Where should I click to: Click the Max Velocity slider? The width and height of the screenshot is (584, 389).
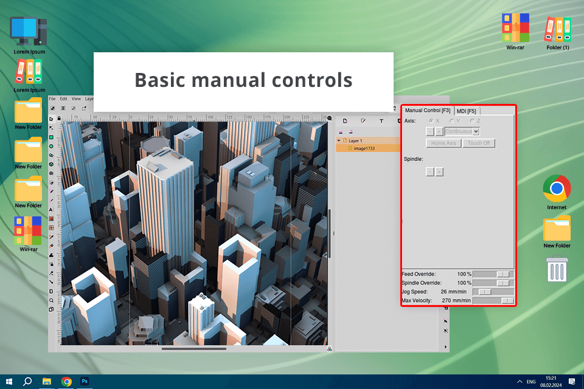[x=493, y=300]
